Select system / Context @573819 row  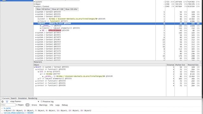tap(118, 33)
